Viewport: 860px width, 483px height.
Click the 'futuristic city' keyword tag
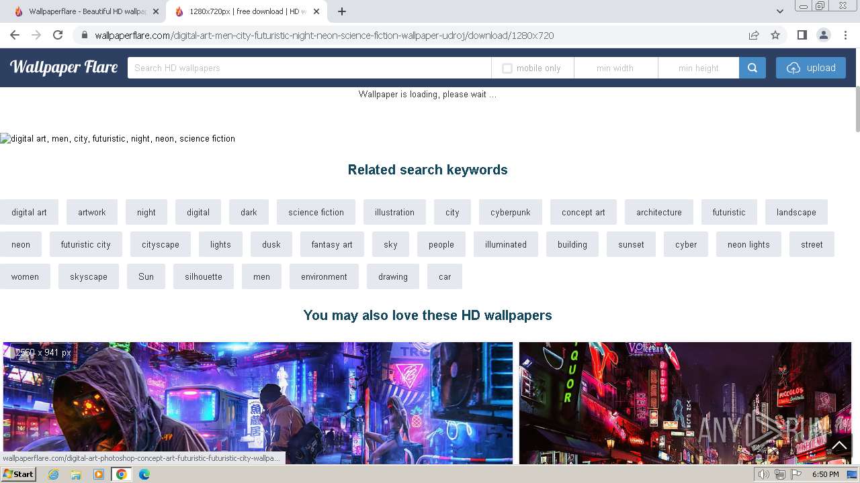[85, 244]
